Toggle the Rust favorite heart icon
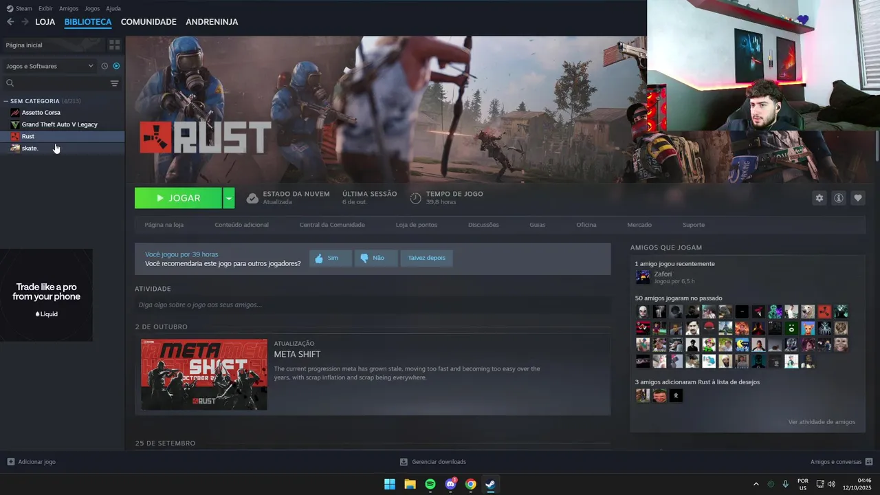This screenshot has width=880, height=495. pos(858,198)
